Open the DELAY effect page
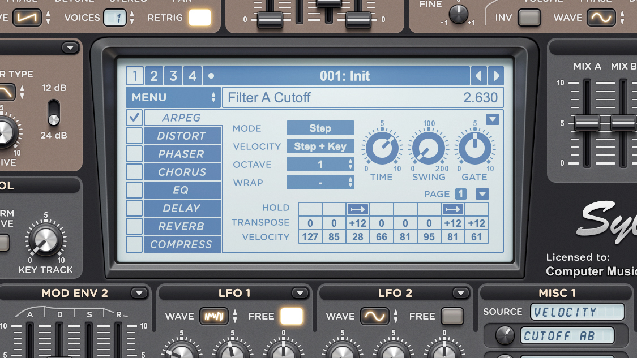The height and width of the screenshot is (358, 637). [x=182, y=208]
